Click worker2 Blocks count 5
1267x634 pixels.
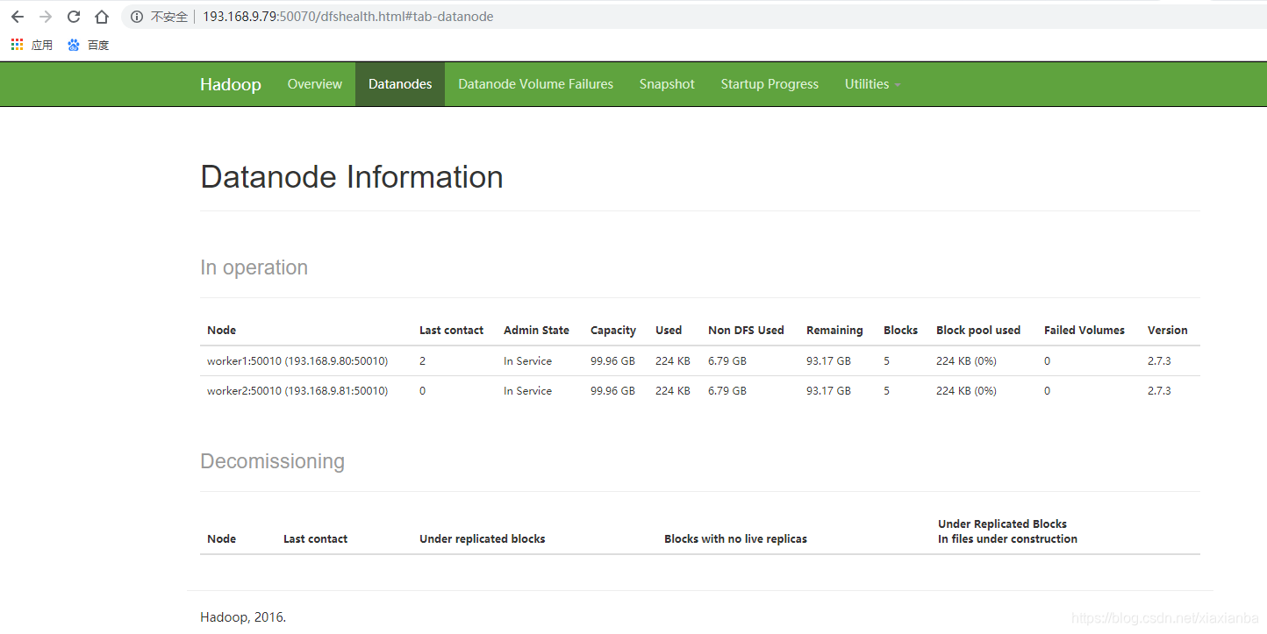[x=886, y=391]
